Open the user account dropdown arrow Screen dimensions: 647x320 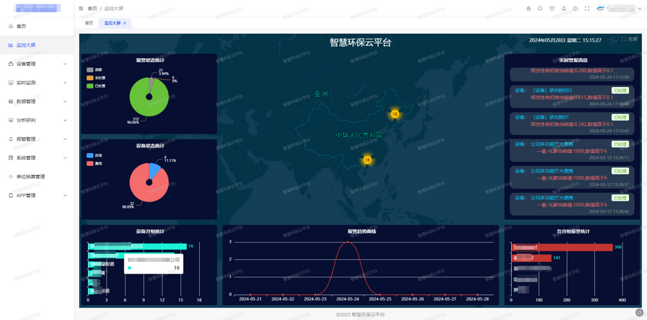639,8
